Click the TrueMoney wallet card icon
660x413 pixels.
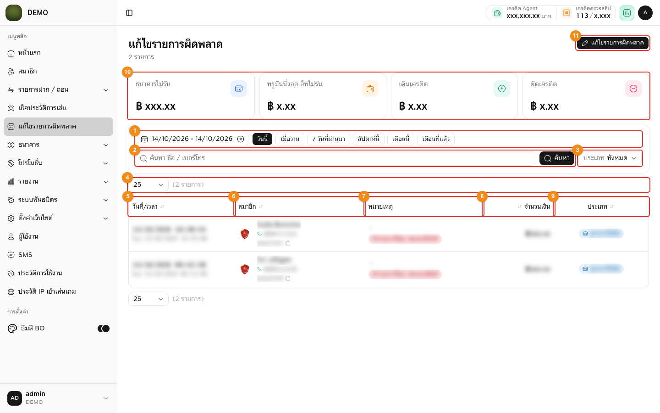tap(370, 89)
